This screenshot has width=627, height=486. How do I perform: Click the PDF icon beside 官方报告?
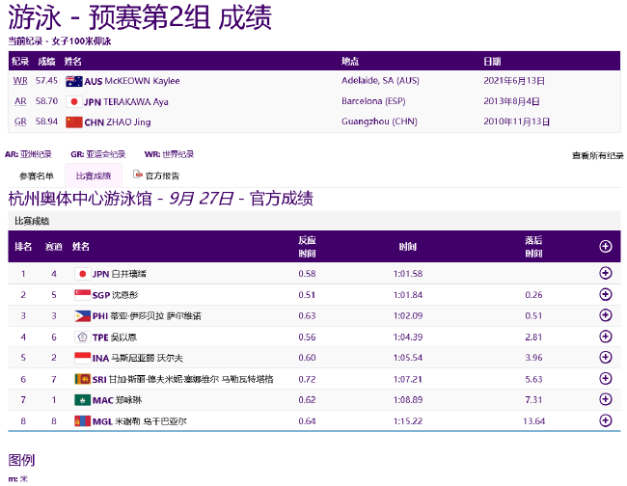(138, 175)
